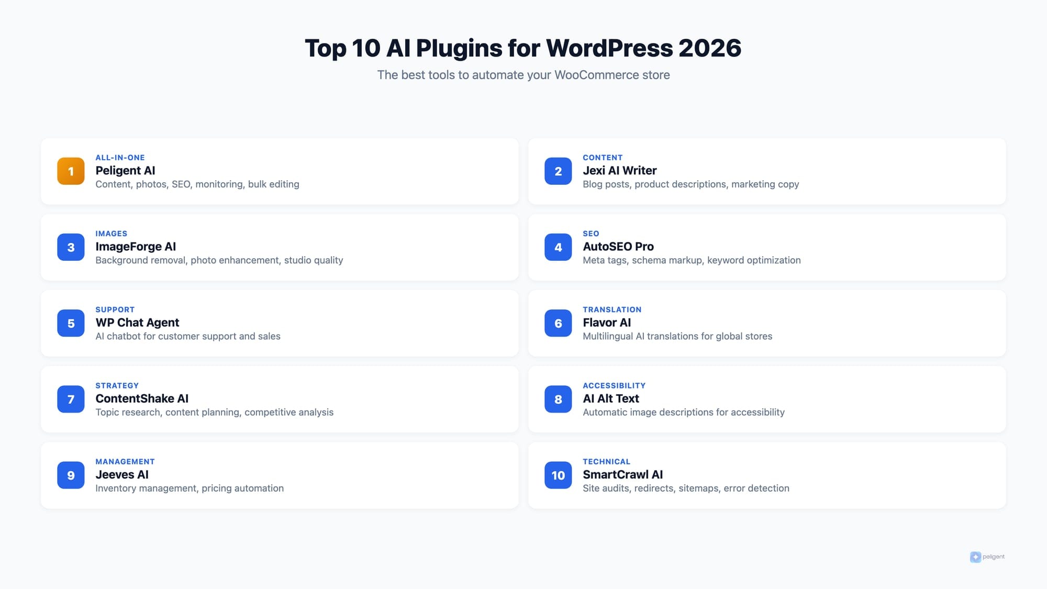This screenshot has width=1047, height=589.
Task: Click the TRANSLATION category label
Action: point(612,309)
